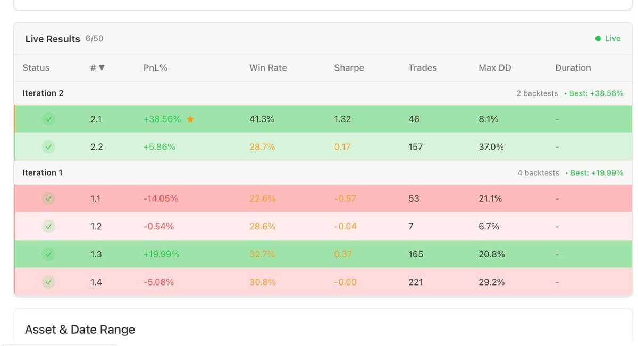The image size is (638, 346).
Task: Collapse the Iteration 2 group
Action: coord(43,93)
